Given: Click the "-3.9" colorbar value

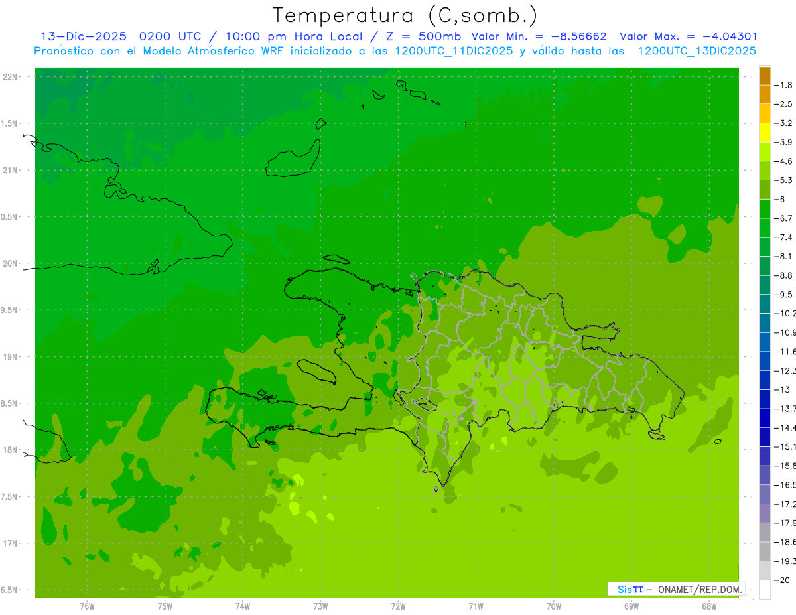Looking at the screenshot, I should pyautogui.click(x=783, y=142).
